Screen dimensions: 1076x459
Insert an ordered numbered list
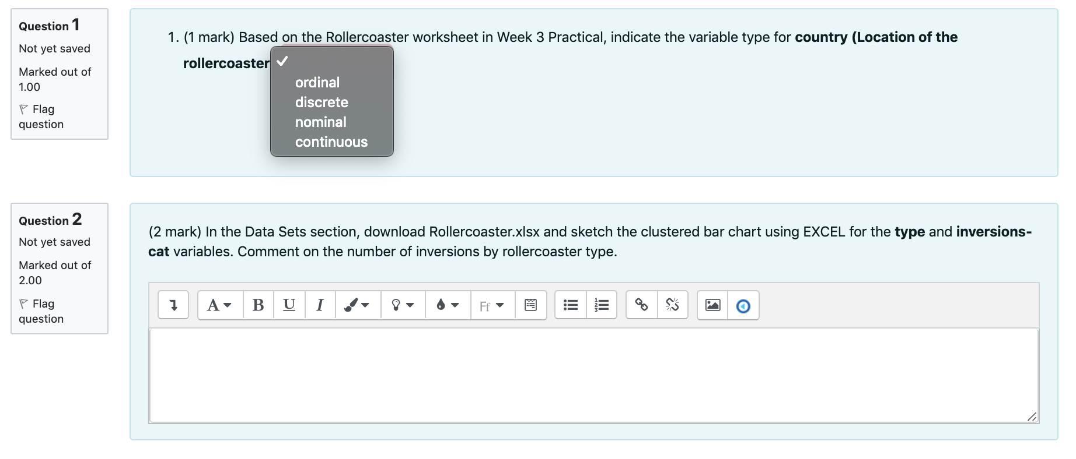(x=602, y=305)
